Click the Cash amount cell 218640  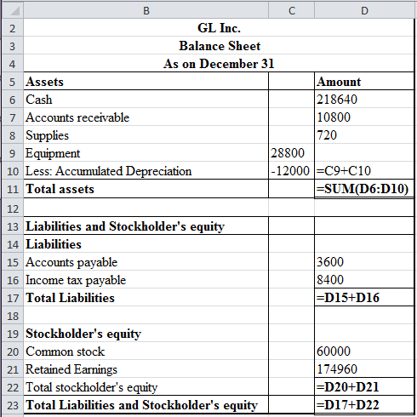pyautogui.click(x=364, y=100)
